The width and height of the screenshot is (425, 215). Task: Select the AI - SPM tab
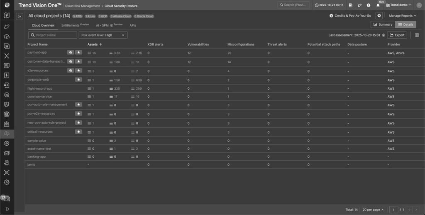point(109,25)
